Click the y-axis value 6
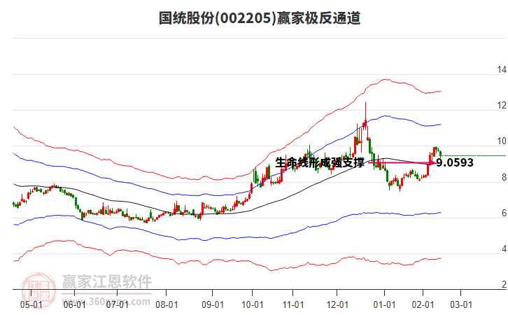 (504, 213)
